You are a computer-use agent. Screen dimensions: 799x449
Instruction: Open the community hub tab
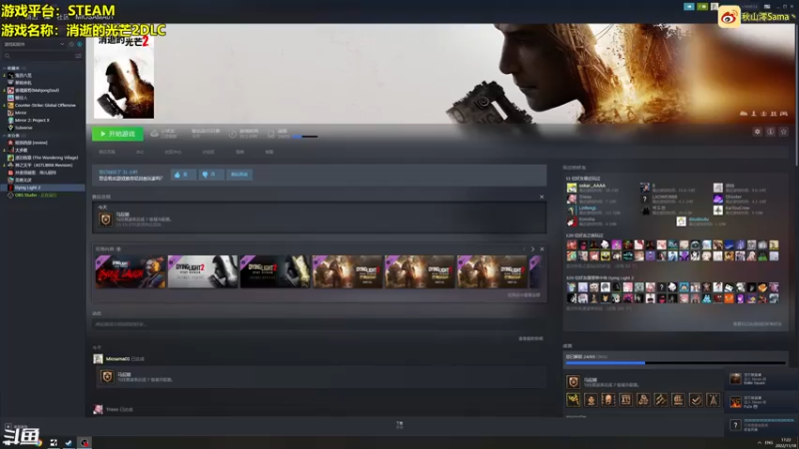click(173, 152)
